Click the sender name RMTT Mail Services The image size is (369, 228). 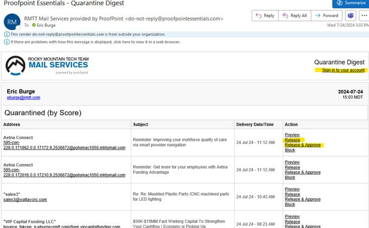124,18
